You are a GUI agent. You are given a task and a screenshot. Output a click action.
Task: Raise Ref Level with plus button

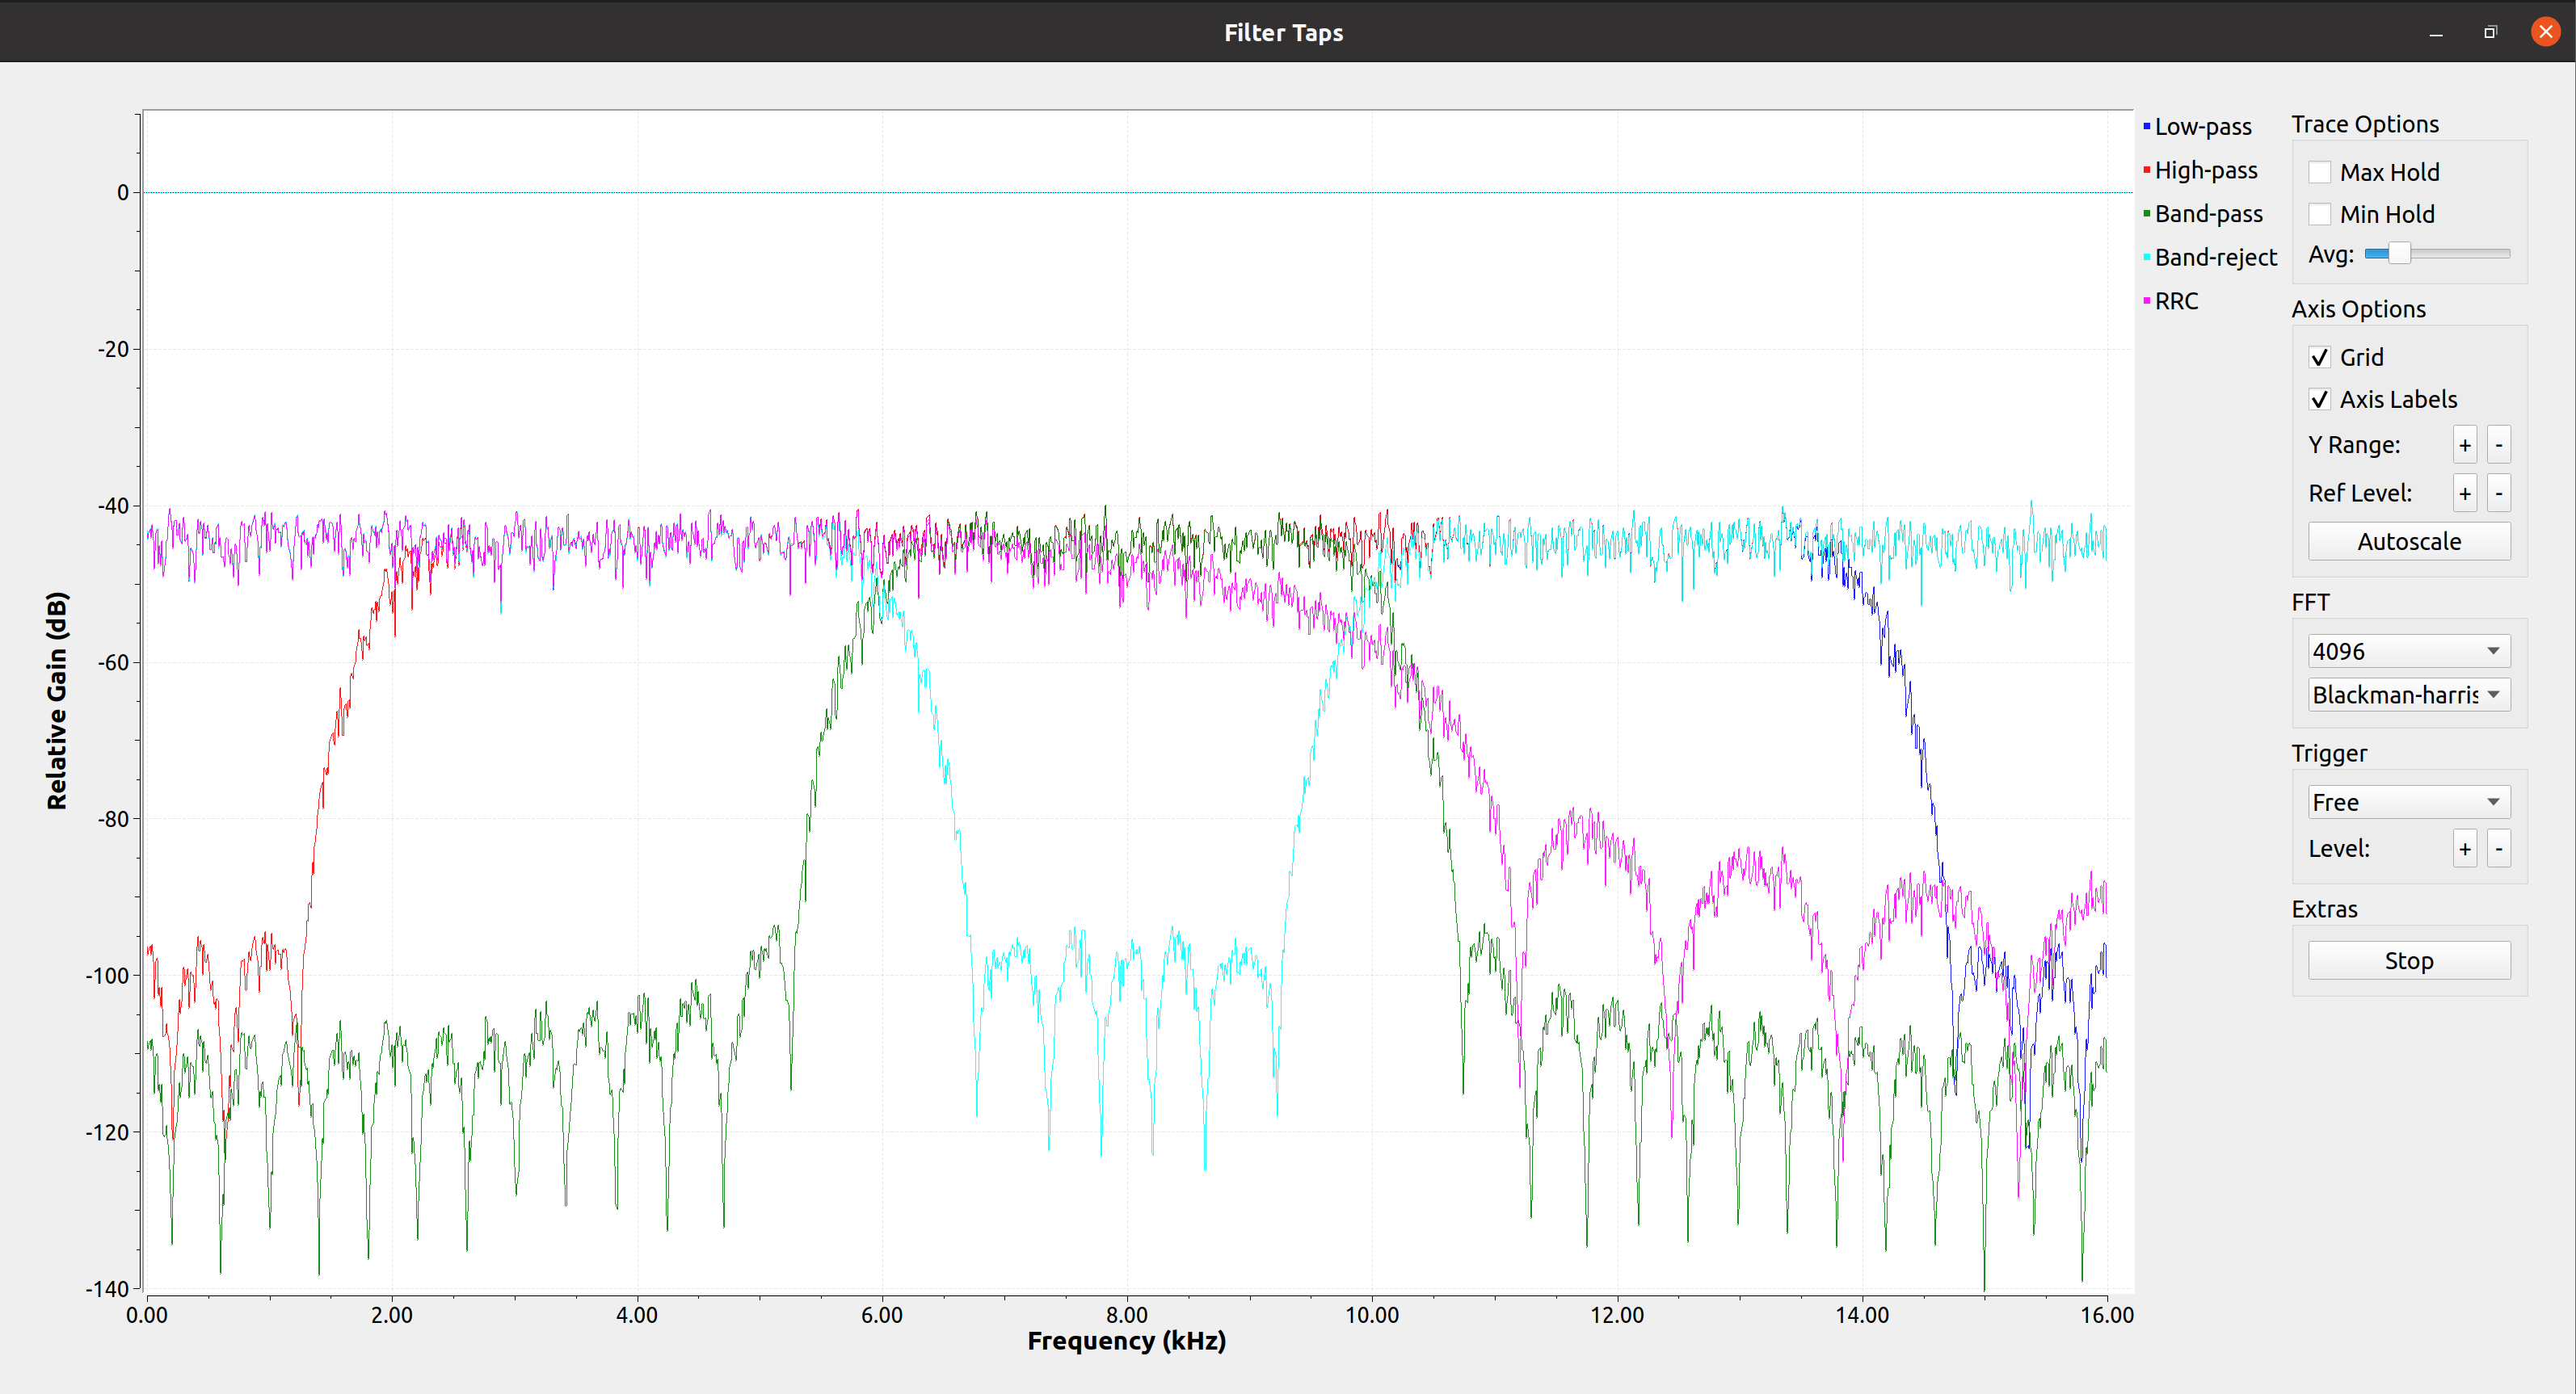pos(2464,493)
